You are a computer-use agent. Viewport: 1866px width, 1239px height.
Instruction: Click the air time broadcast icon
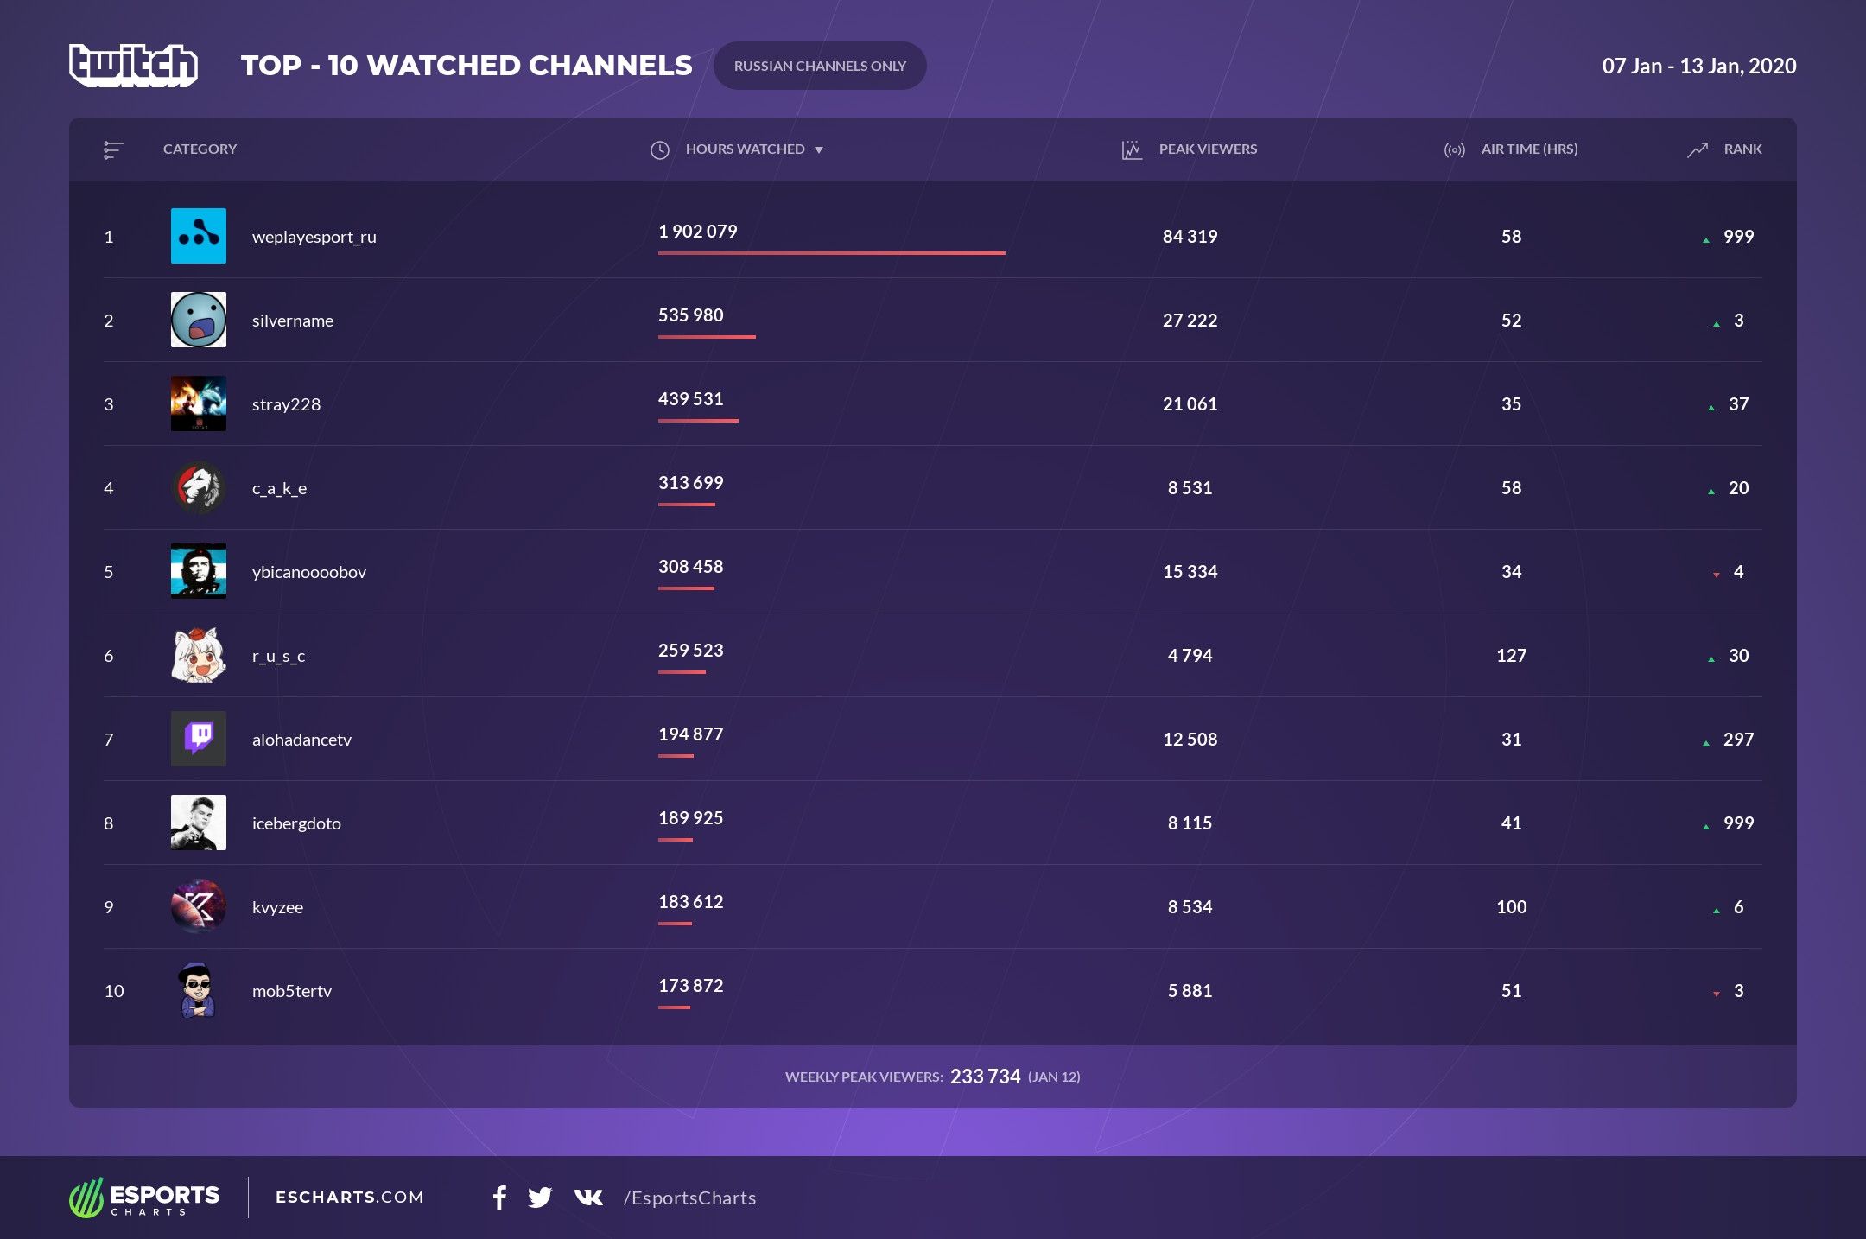pyautogui.click(x=1455, y=150)
